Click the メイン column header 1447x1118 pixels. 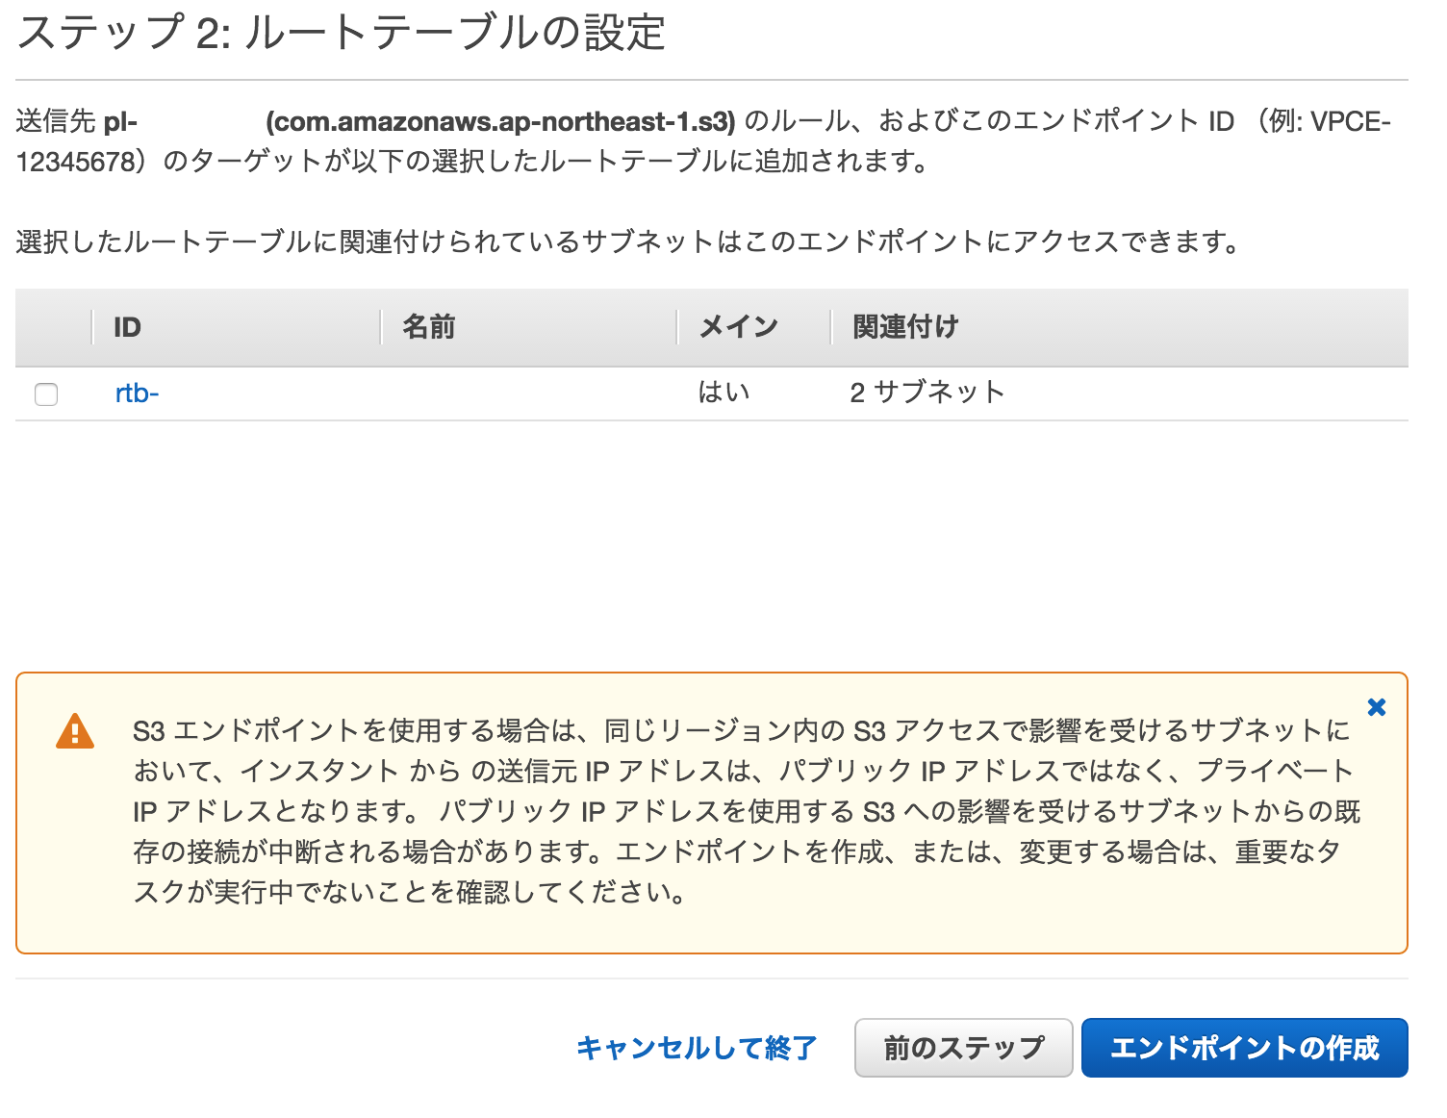tap(738, 327)
